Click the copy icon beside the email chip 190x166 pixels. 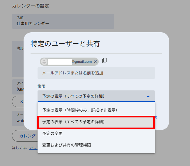(x=105, y=60)
